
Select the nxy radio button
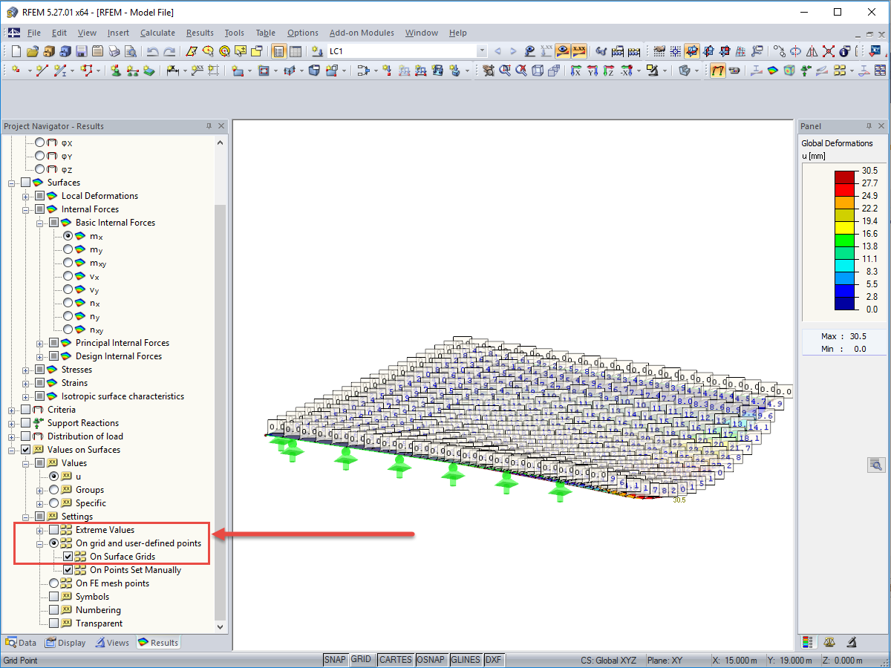click(68, 330)
